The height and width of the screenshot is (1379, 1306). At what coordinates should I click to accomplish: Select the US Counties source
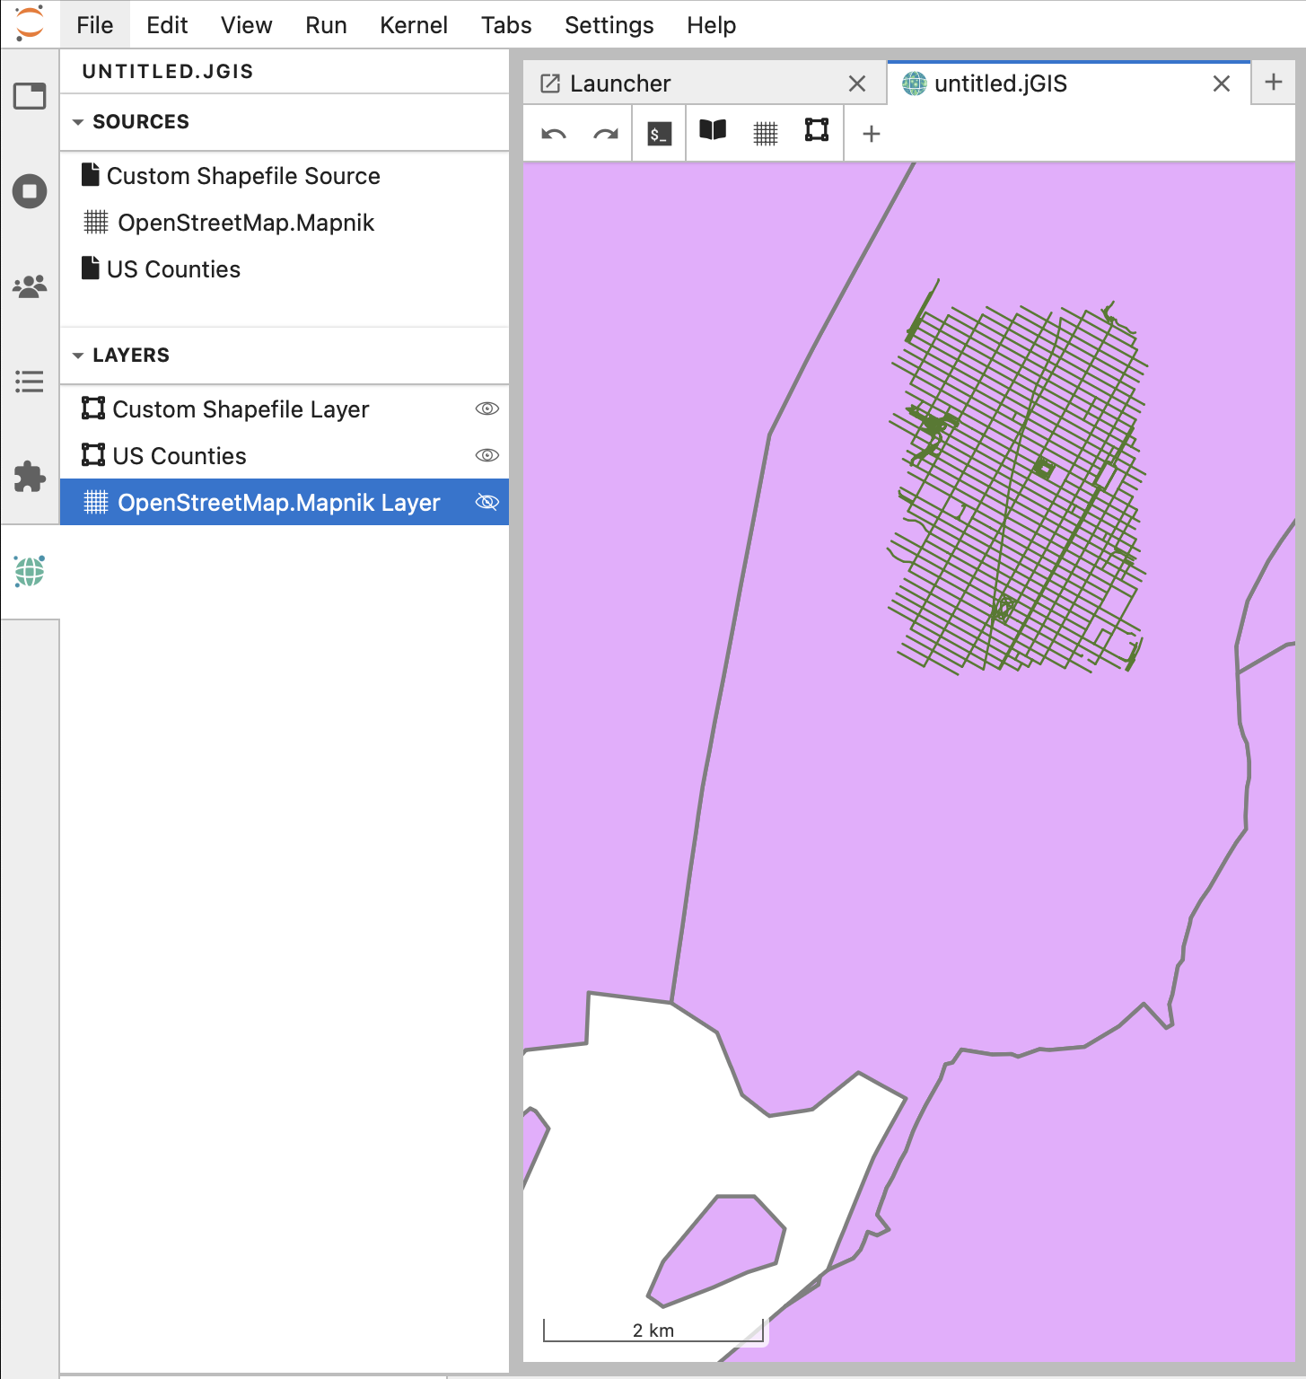(x=173, y=269)
